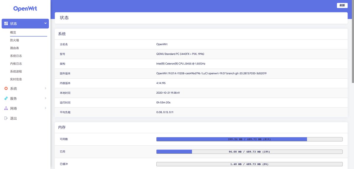Expand the 网络 sidebar menu arrow
Image resolution: width=354 pixels, height=169 pixels.
coord(45,108)
